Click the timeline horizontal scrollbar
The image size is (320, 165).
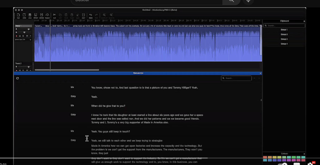(x=67, y=70)
